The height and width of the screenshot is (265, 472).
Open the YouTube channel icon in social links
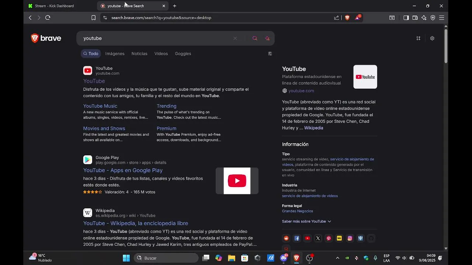tap(308, 239)
